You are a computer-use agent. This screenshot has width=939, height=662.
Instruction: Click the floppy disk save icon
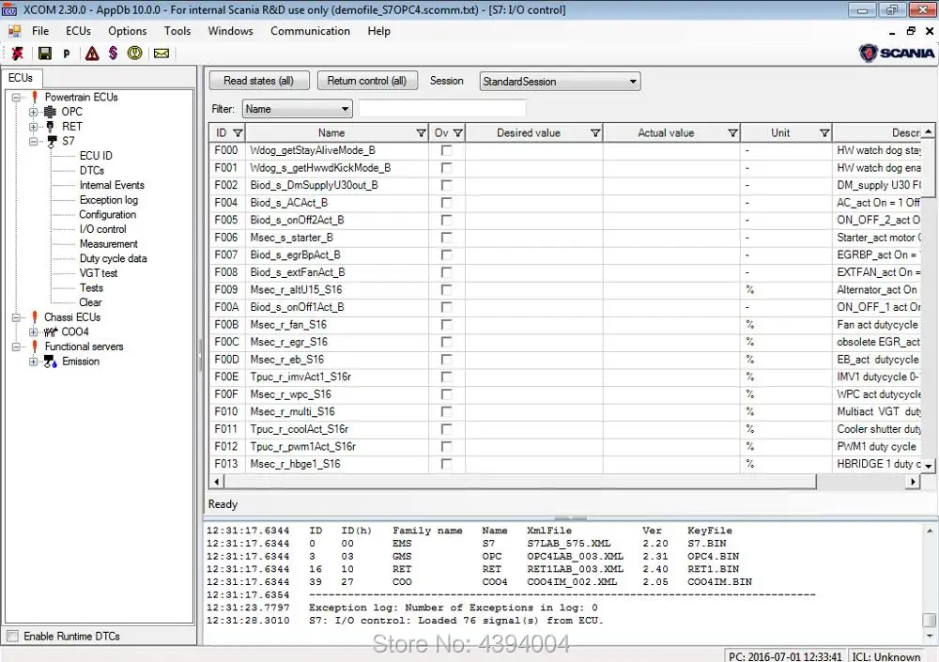(x=44, y=54)
